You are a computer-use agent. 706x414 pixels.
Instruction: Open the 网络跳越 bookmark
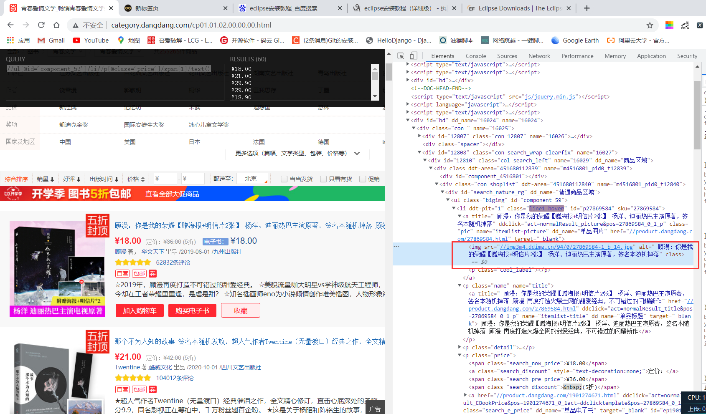512,40
